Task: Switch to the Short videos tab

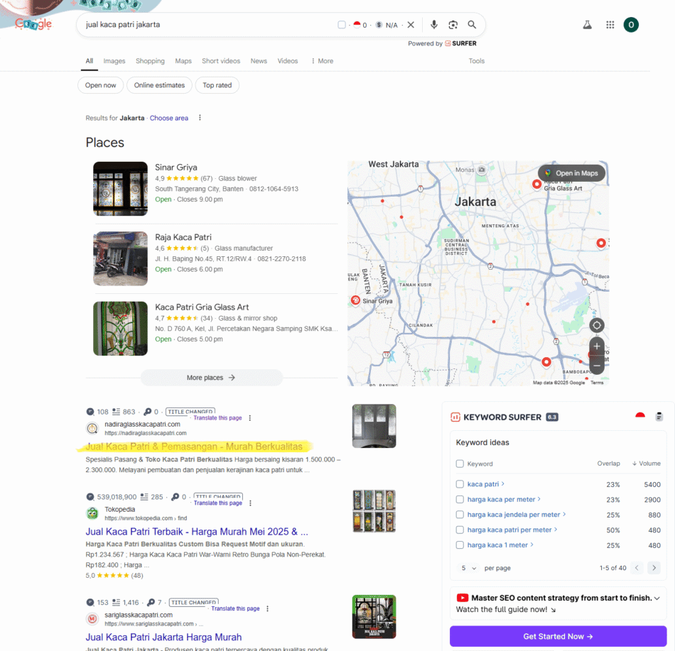Action: (x=220, y=61)
